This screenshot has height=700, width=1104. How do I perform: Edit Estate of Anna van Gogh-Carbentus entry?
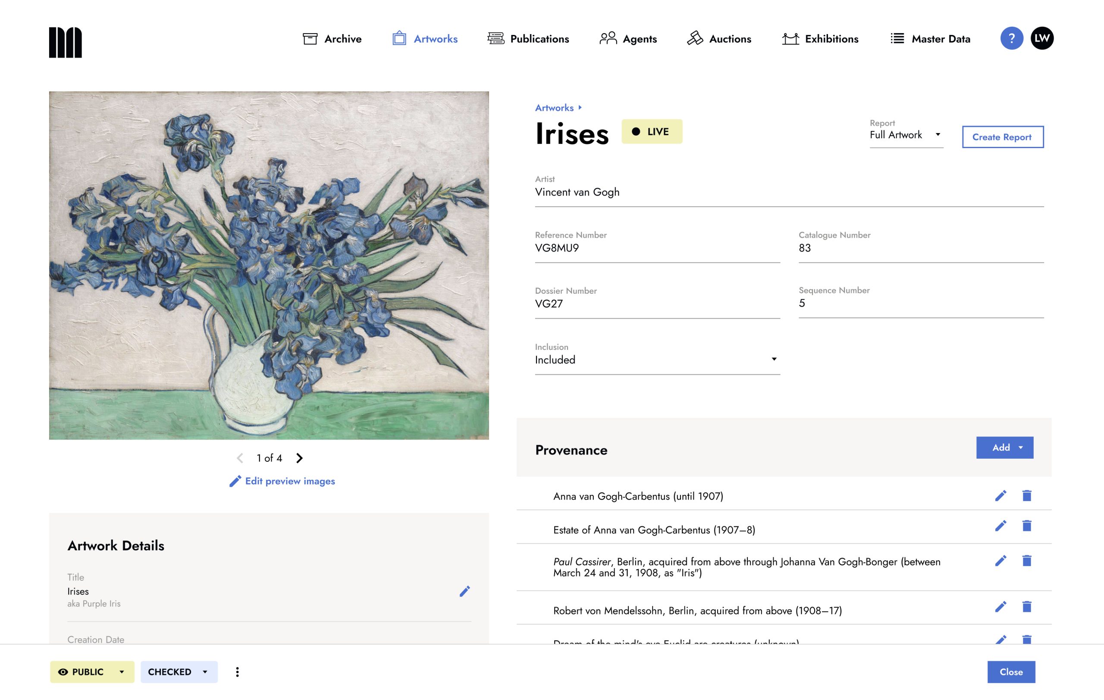(x=1000, y=526)
